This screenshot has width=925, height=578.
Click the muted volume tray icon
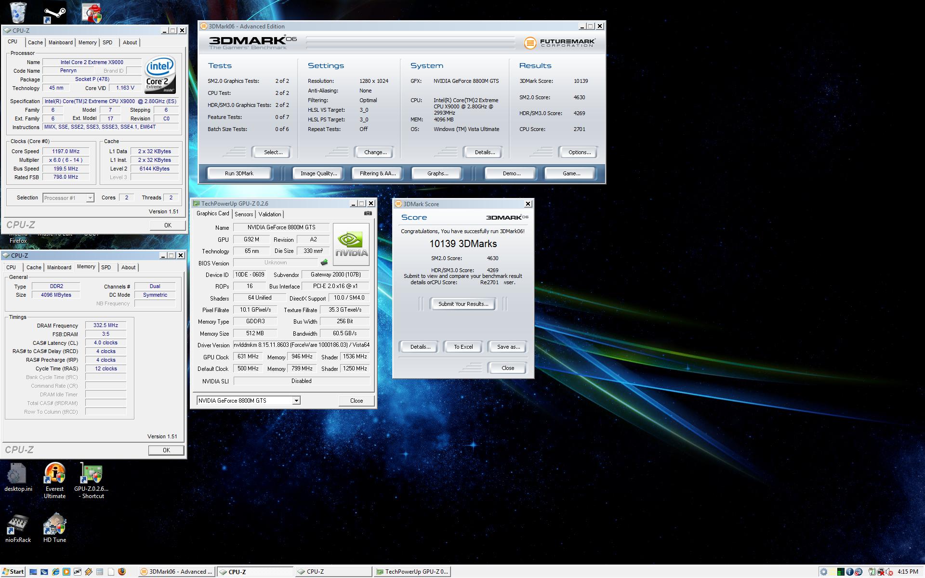pyautogui.click(x=889, y=572)
